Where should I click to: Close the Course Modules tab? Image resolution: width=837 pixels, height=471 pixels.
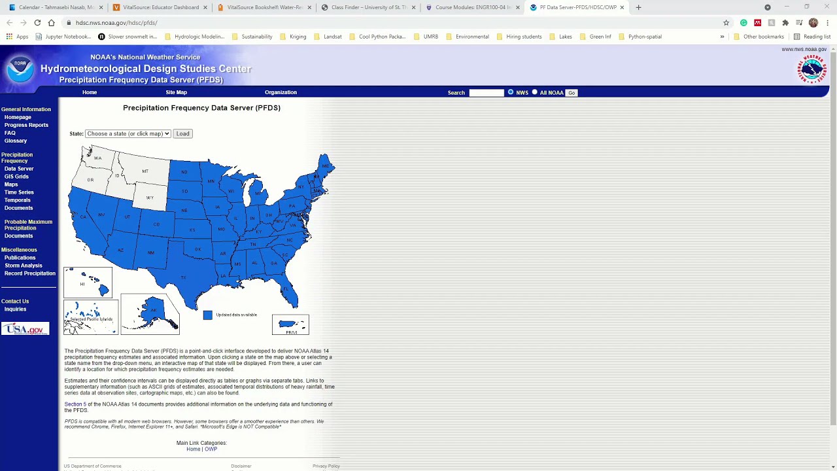(518, 7)
